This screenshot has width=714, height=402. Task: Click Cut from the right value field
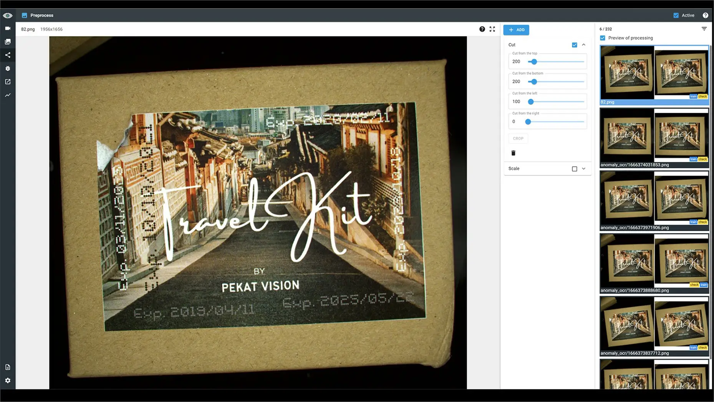tap(515, 122)
